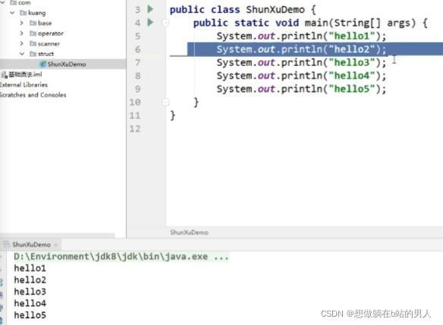Viewport: 443px width, 325px height.
Task: Select the base folder icon
Action: [33, 23]
